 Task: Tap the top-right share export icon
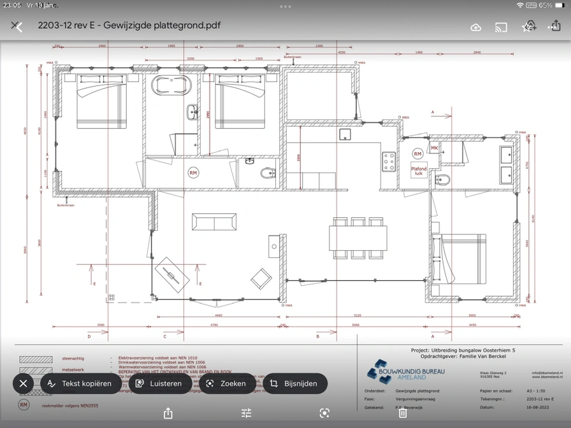tap(556, 25)
